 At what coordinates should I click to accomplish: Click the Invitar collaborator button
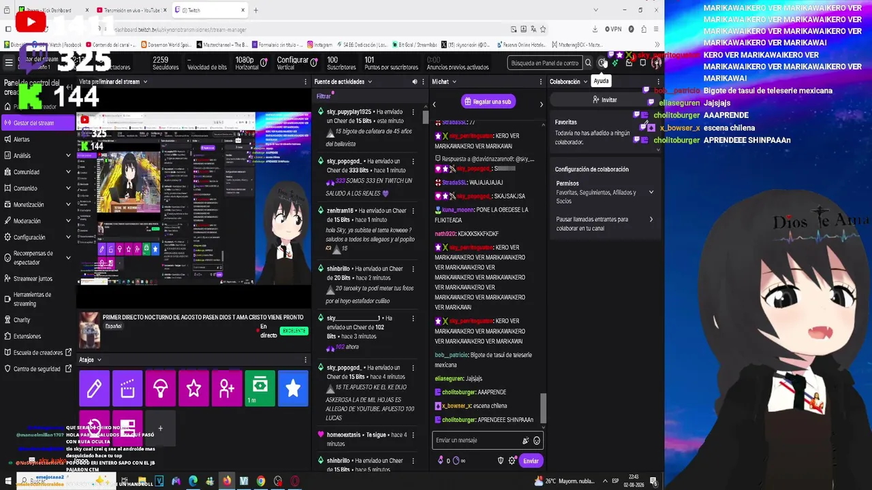[x=605, y=99]
